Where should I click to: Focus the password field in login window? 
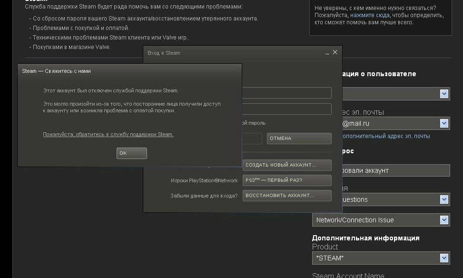pyautogui.click(x=286, y=109)
